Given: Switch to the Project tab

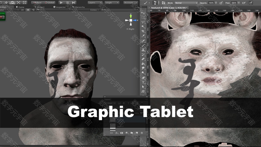Looking at the screenshot, I should pyautogui.click(x=40, y=7).
